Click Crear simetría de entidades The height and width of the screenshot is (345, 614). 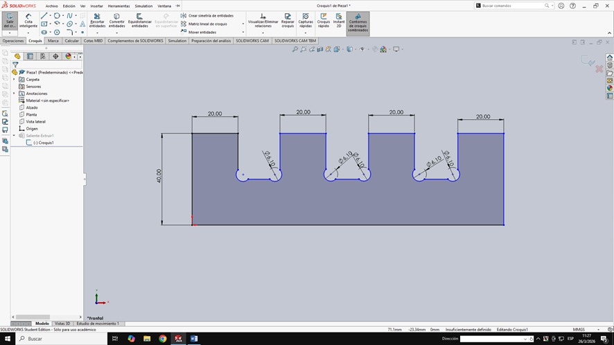coord(207,16)
